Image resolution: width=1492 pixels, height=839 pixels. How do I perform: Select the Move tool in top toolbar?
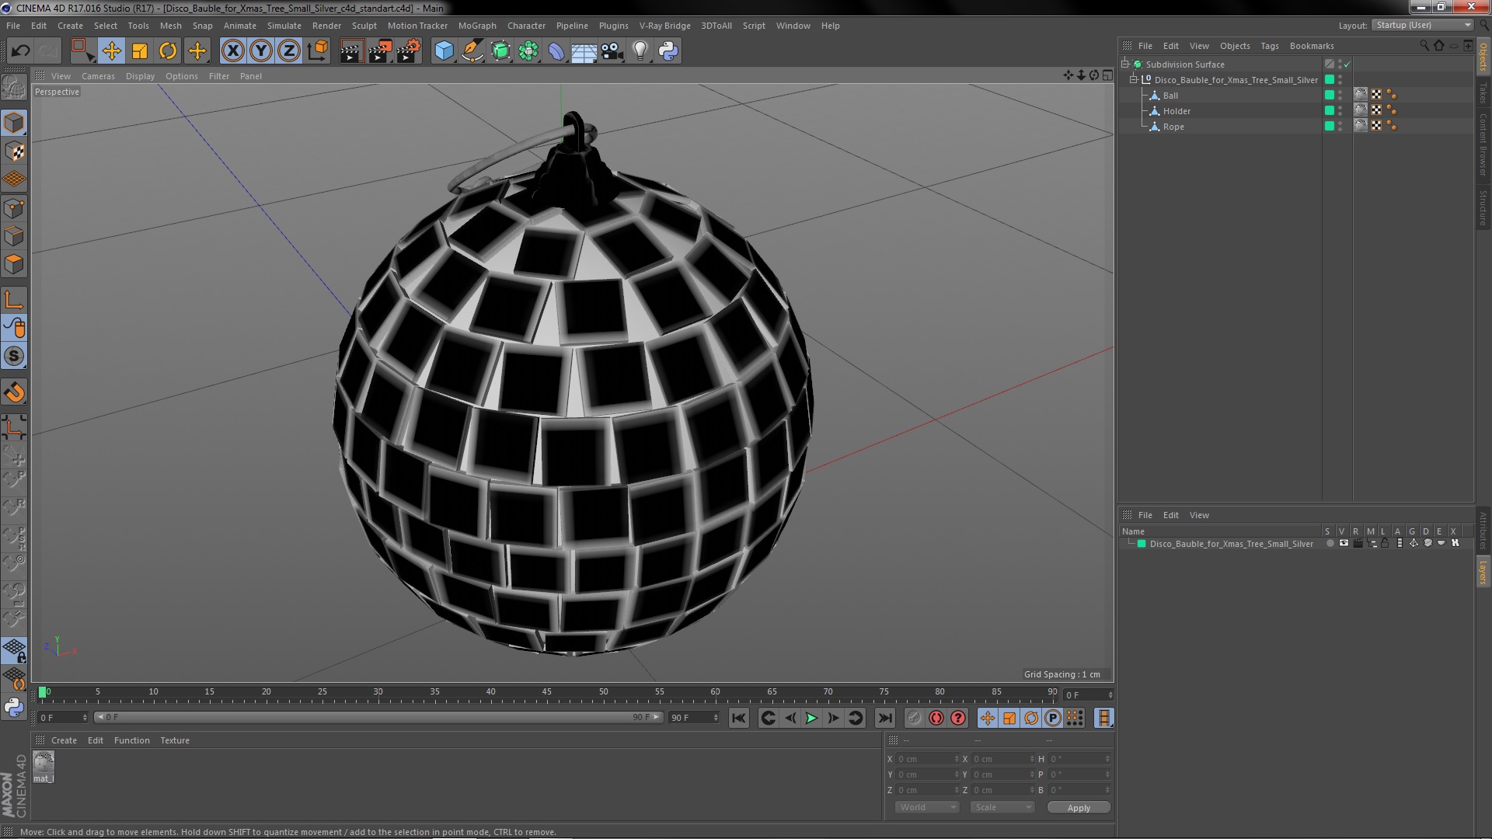click(111, 51)
